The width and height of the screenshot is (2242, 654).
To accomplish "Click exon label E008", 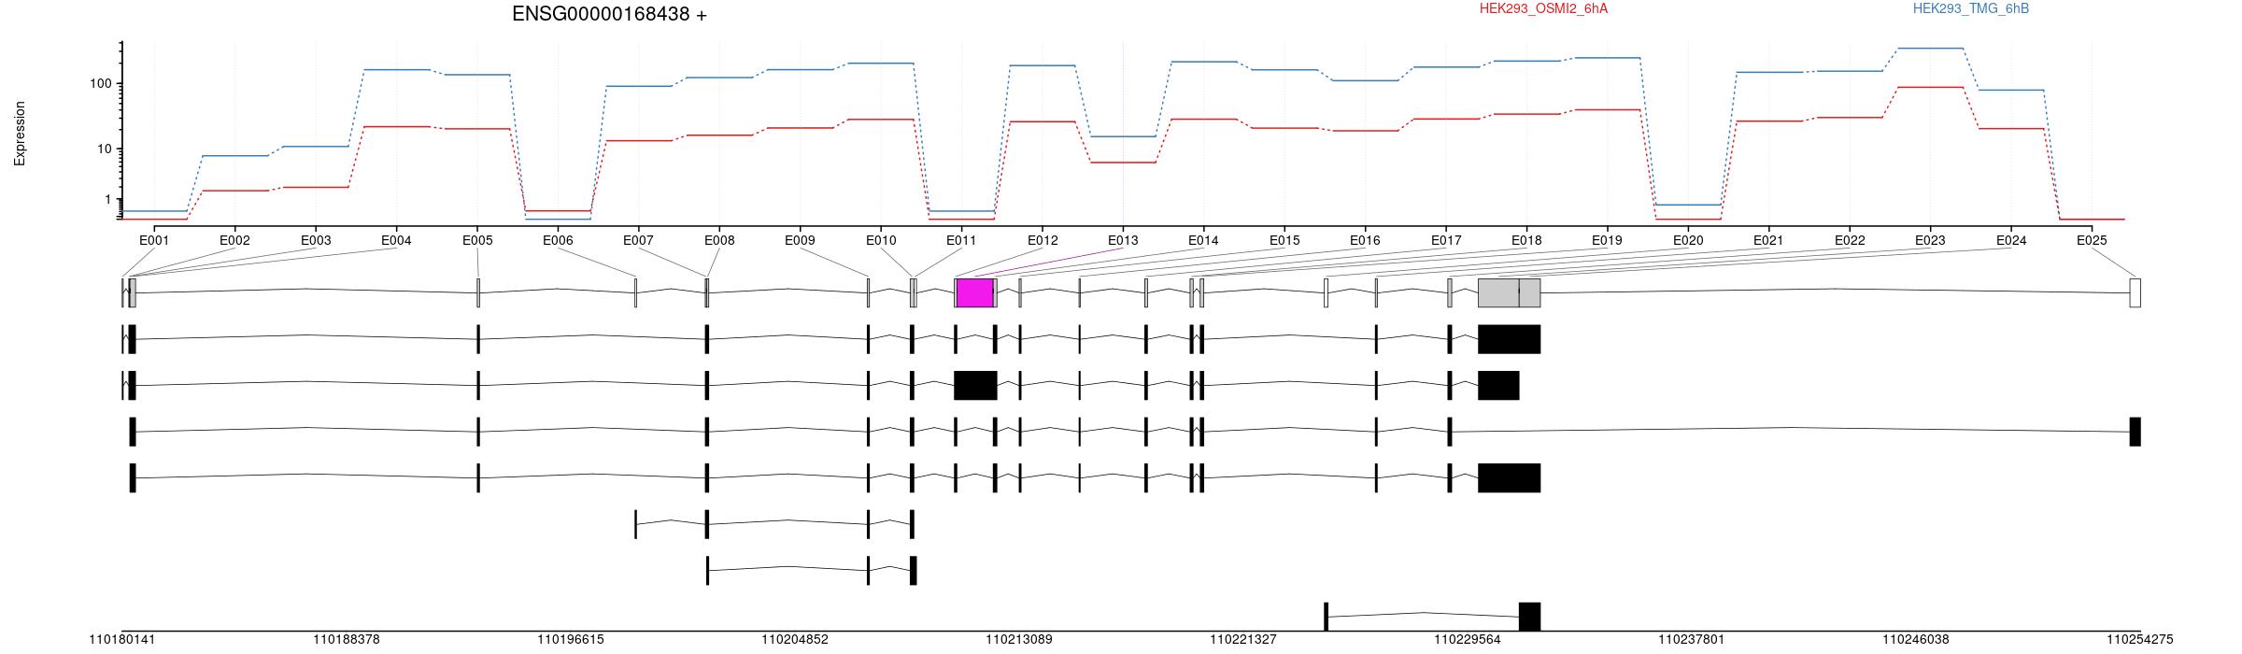I will (719, 240).
